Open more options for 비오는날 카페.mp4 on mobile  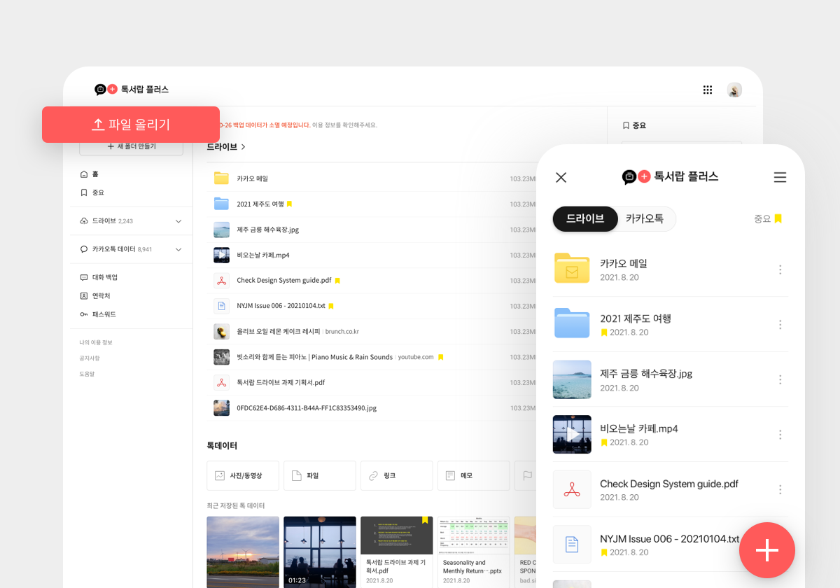pyautogui.click(x=780, y=435)
